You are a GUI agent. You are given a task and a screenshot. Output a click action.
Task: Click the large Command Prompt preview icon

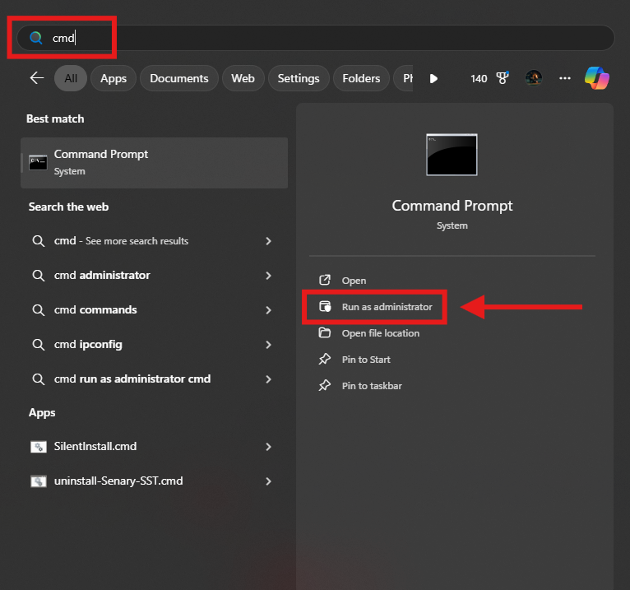(x=452, y=155)
